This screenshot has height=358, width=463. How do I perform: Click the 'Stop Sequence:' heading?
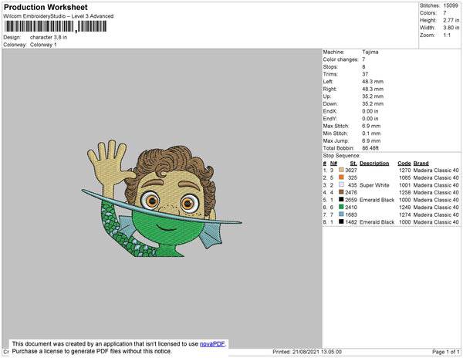click(342, 156)
